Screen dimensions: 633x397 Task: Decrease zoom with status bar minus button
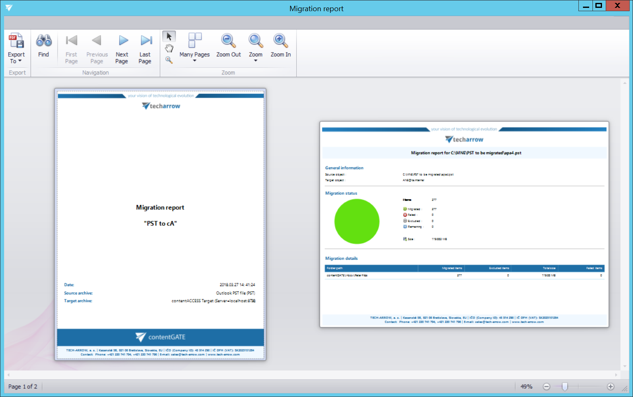(x=546, y=387)
